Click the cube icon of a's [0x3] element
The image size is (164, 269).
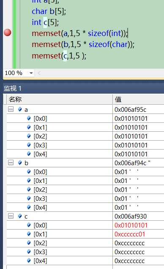[x=29, y=145]
